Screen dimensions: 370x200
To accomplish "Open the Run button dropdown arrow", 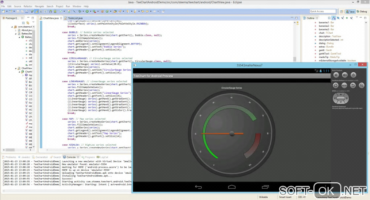I will 90,12.
